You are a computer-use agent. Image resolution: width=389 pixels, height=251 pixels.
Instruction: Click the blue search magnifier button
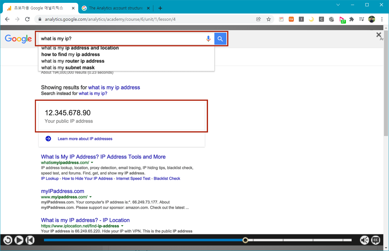click(x=220, y=39)
